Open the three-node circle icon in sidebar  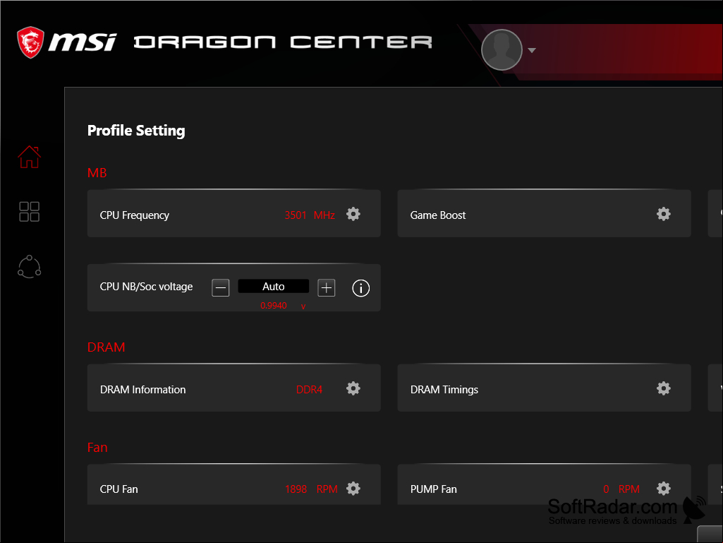tap(30, 267)
